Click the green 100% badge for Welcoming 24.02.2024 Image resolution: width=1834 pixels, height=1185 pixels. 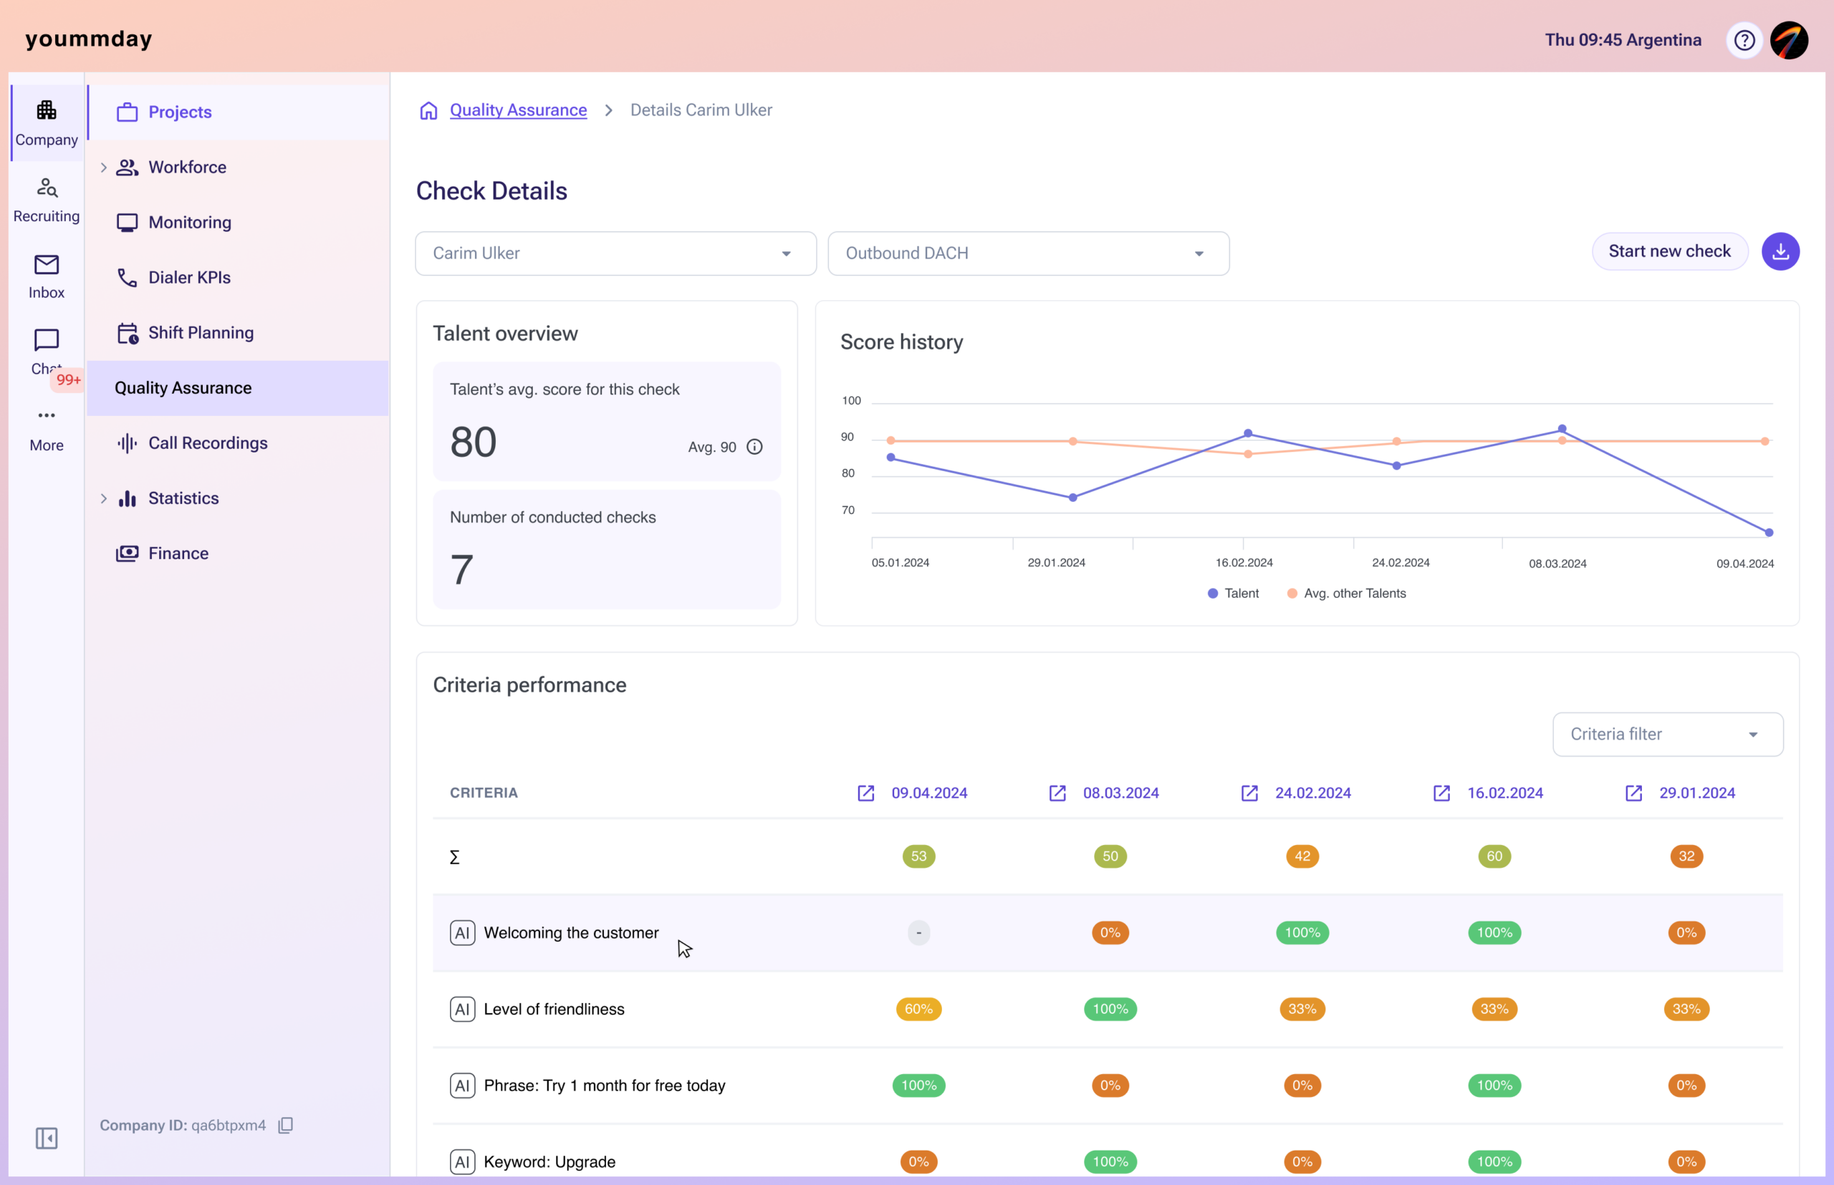(x=1302, y=933)
